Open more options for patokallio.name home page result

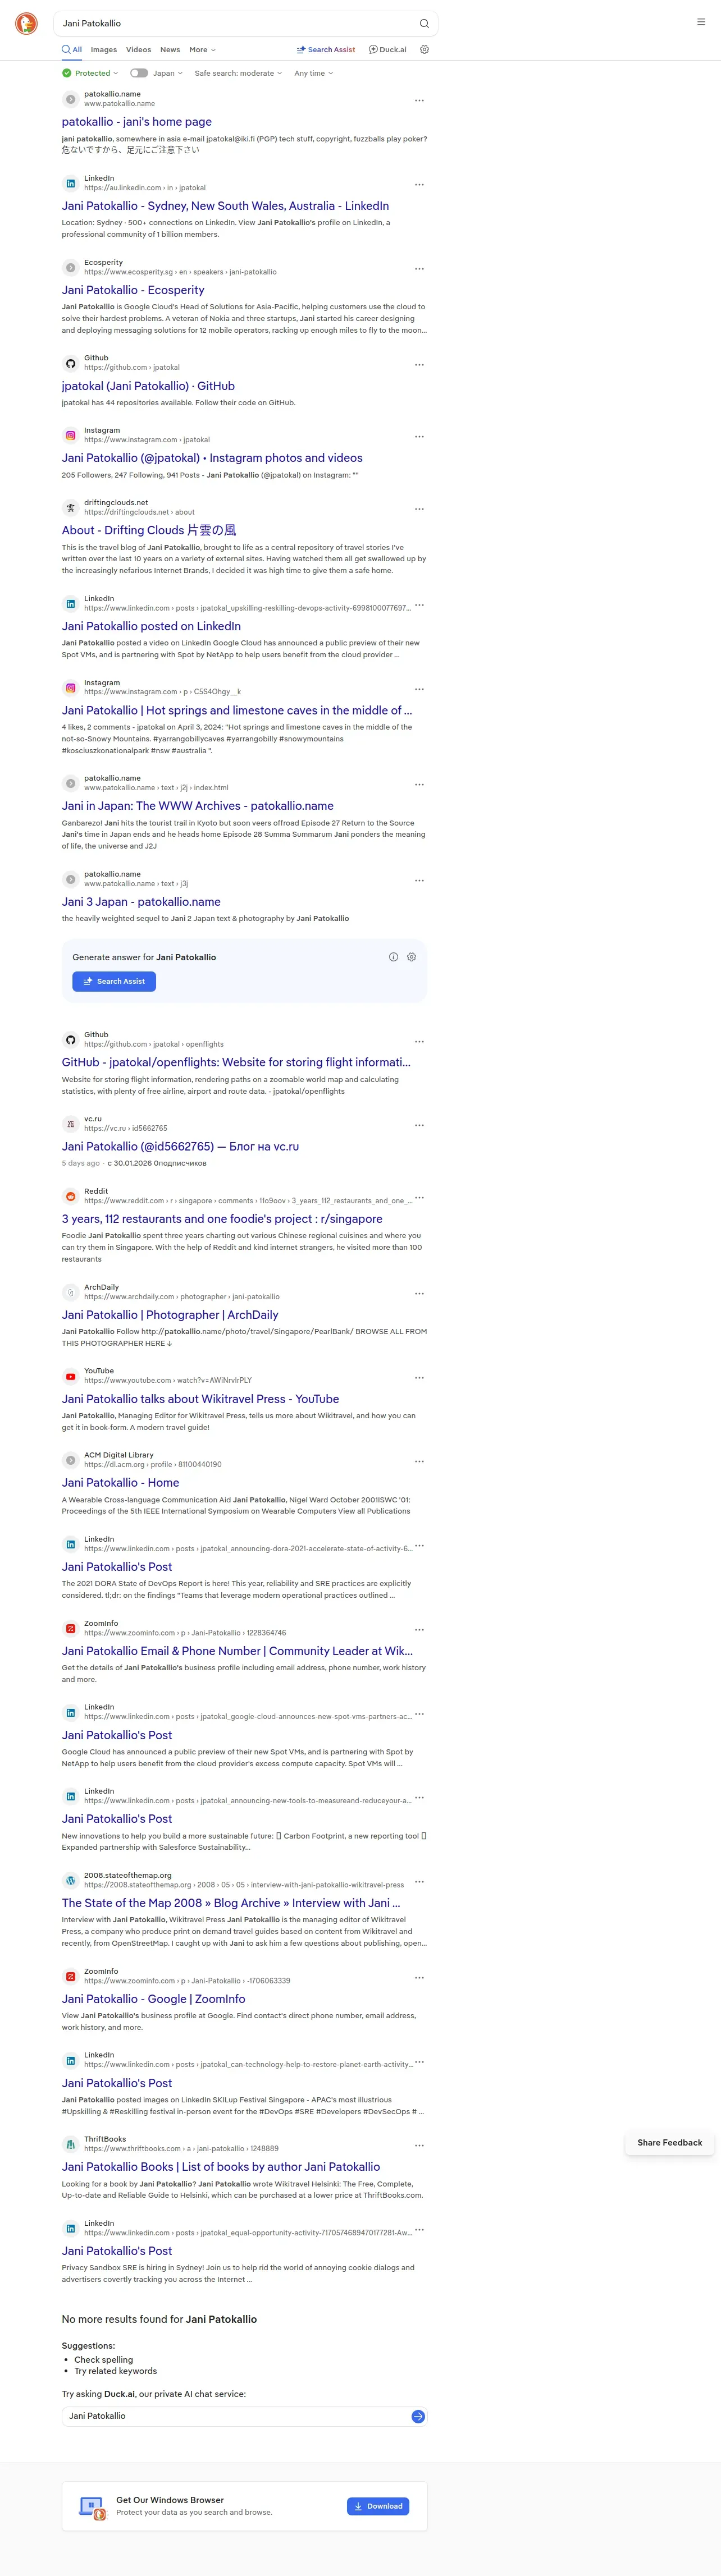pyautogui.click(x=419, y=100)
